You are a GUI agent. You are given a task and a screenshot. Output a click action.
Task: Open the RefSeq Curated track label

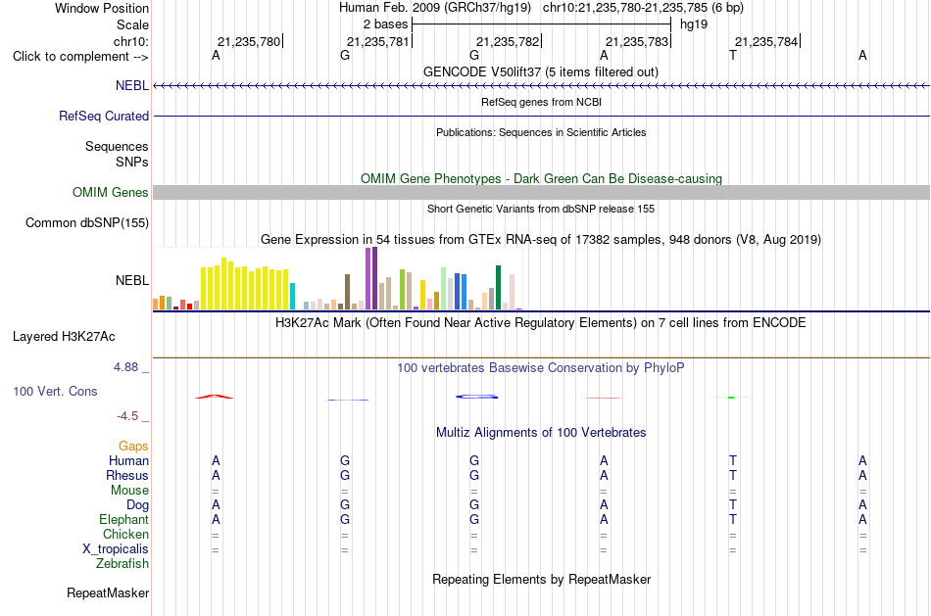tap(103, 116)
